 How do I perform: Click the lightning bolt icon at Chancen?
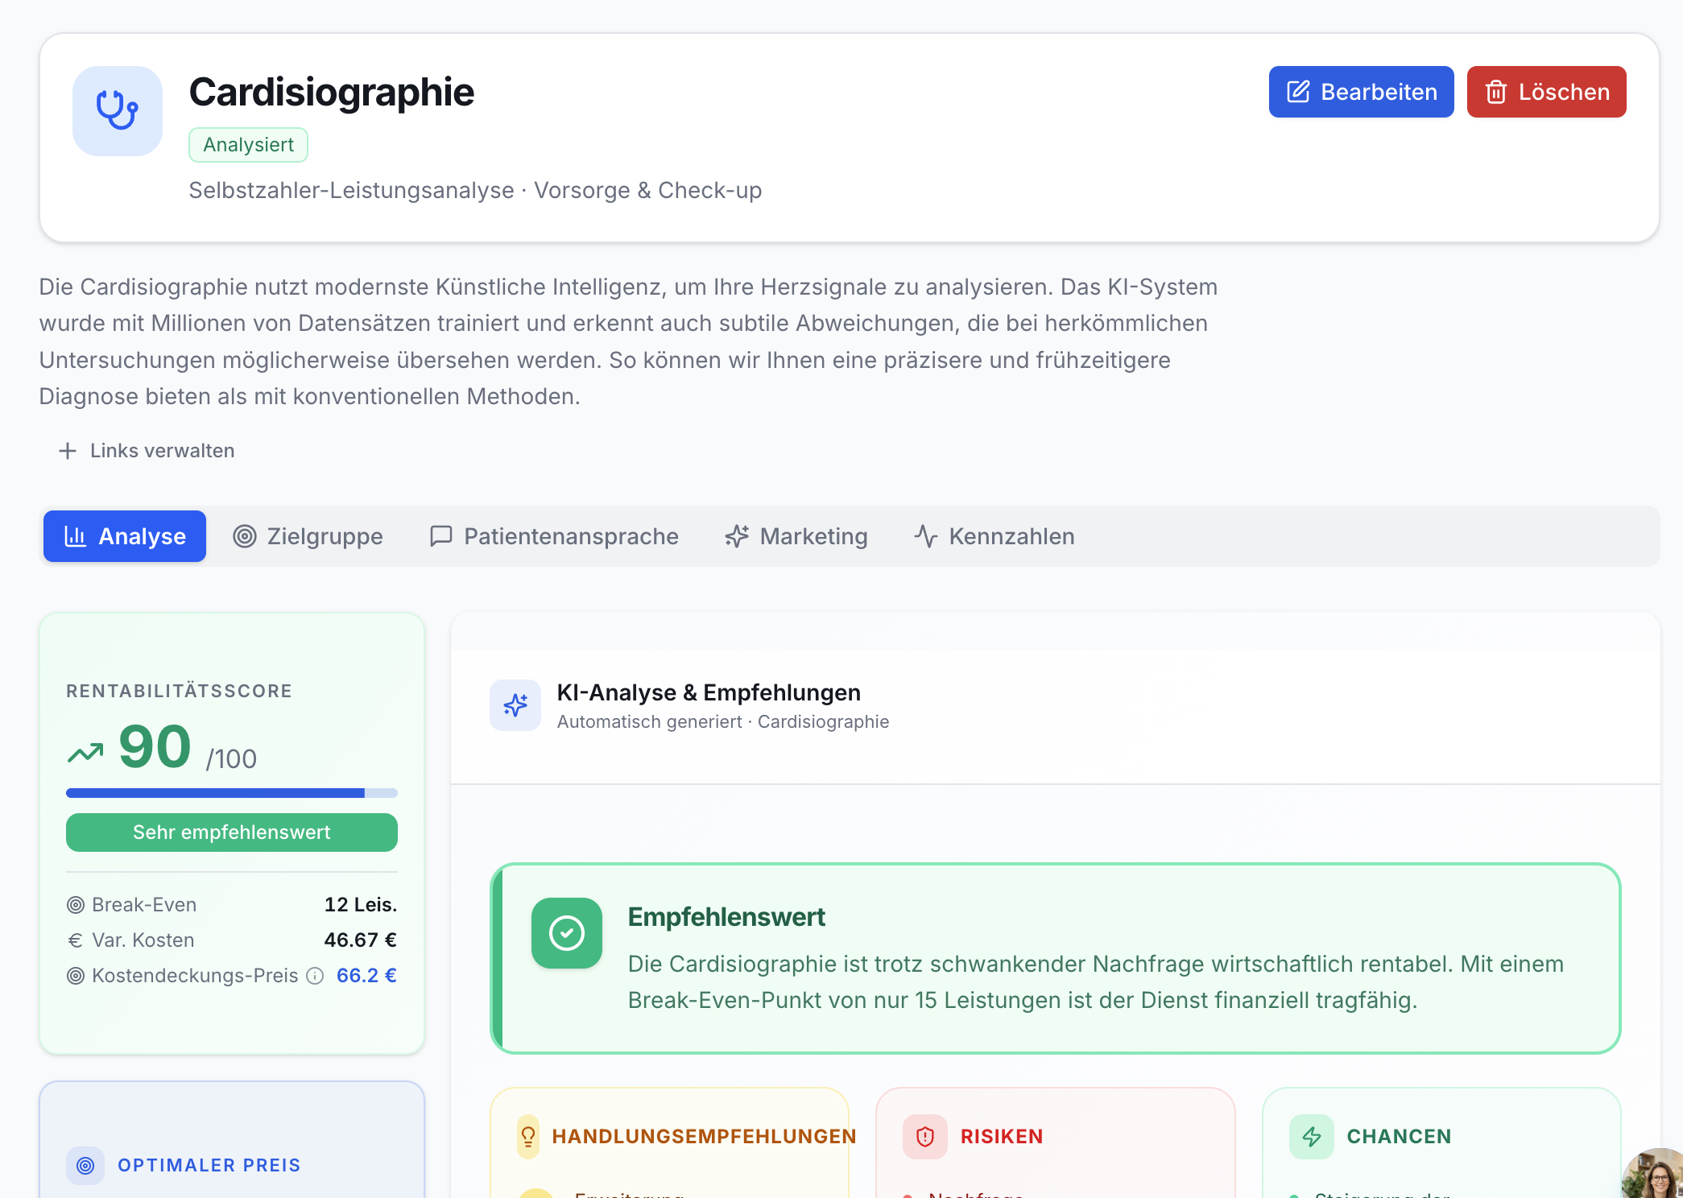coord(1312,1137)
